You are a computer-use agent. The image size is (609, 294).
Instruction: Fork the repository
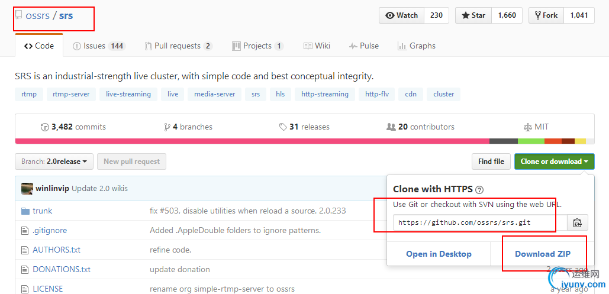tap(546, 15)
